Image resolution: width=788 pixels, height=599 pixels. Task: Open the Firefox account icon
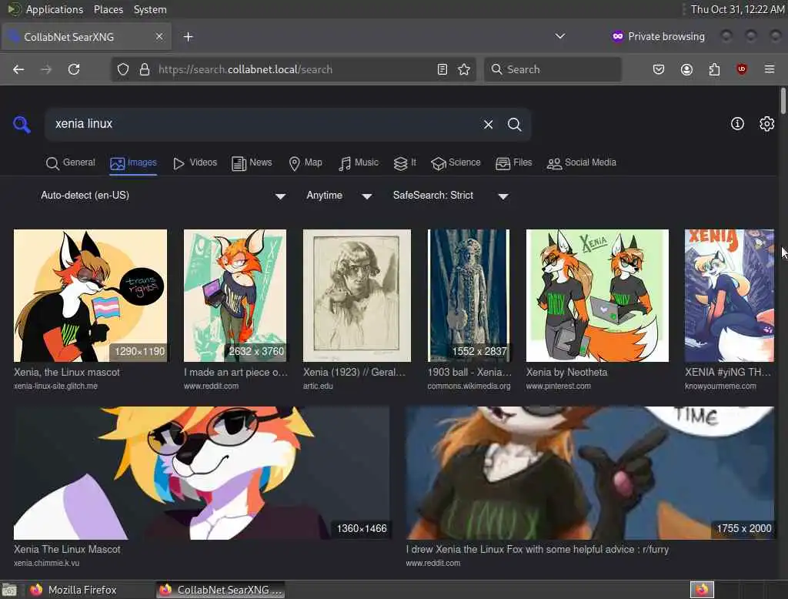[x=686, y=69]
